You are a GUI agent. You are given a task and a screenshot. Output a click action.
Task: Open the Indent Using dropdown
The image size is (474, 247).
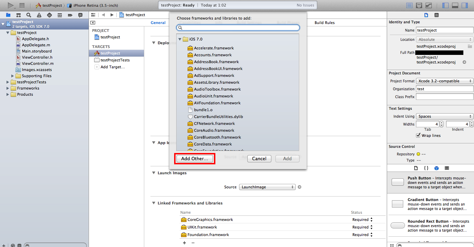(444, 116)
